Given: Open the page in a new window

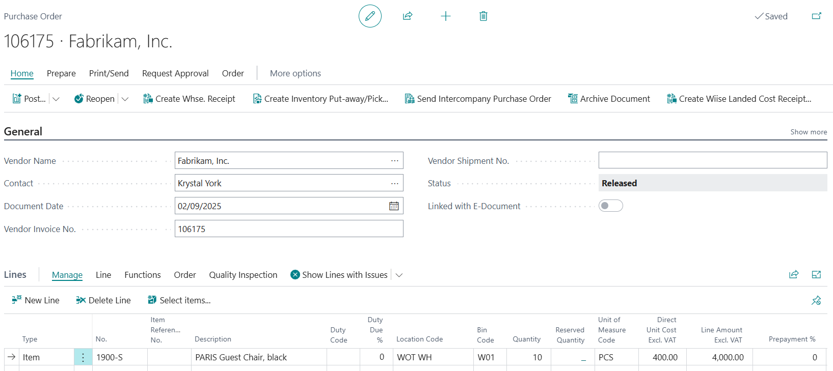Looking at the screenshot, I should (816, 16).
